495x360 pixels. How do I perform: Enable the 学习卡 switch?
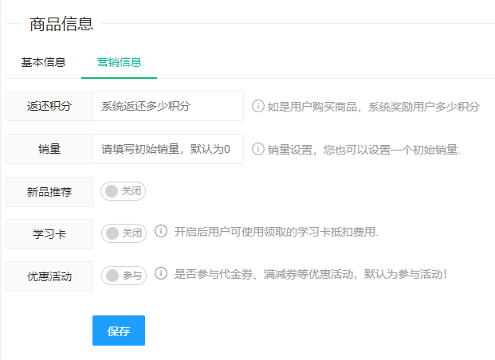(x=123, y=233)
